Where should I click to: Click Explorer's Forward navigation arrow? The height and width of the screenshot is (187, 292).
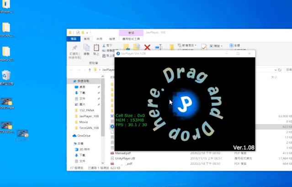(x=79, y=70)
